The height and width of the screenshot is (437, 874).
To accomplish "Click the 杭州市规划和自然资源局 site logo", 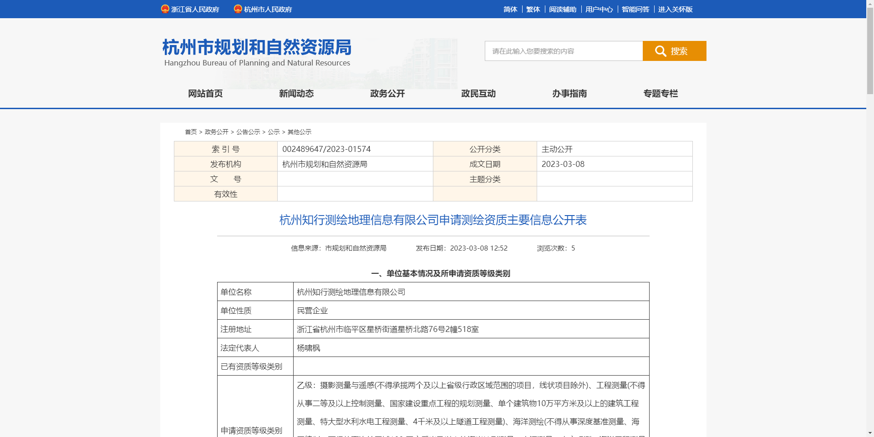I will [257, 52].
